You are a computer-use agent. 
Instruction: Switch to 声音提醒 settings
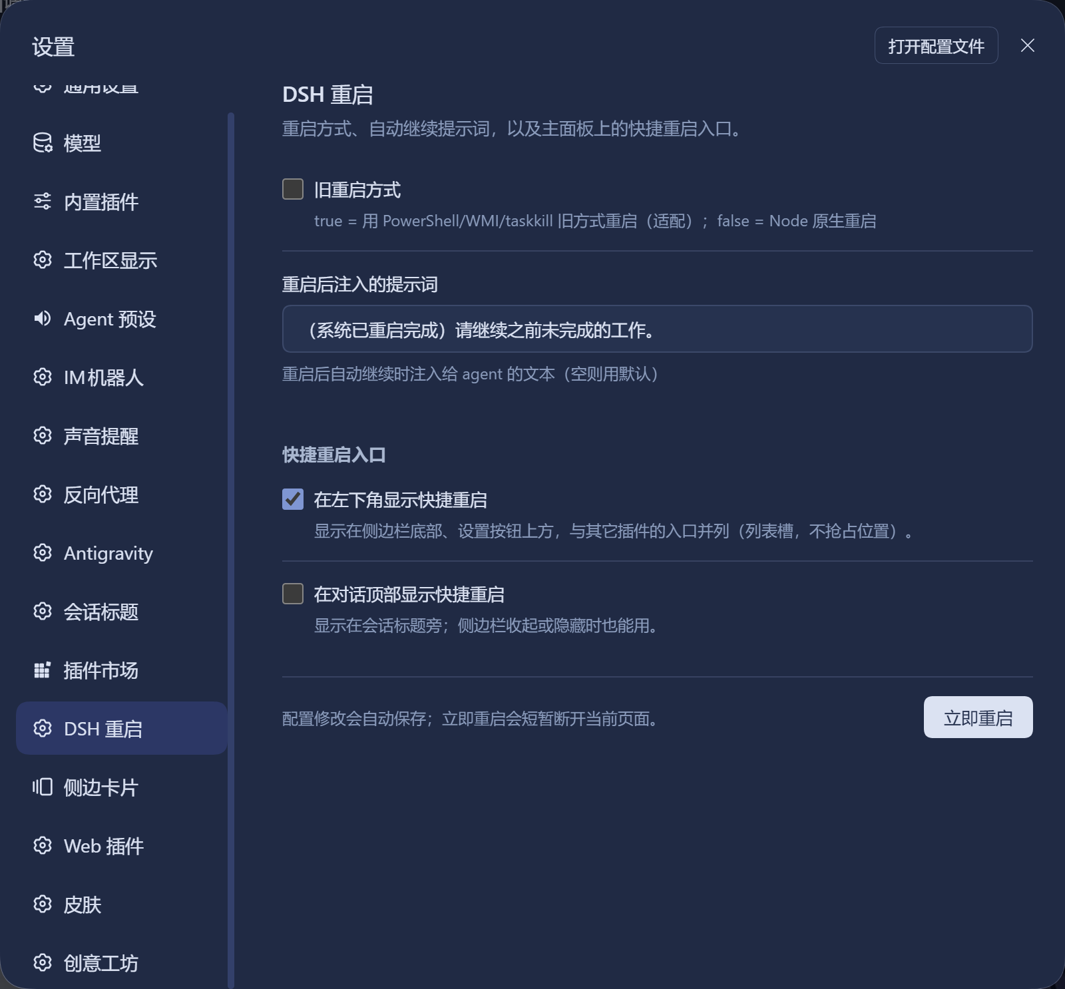[121, 435]
